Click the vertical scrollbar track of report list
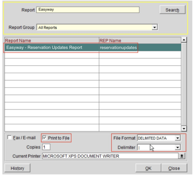 tap(184, 84)
